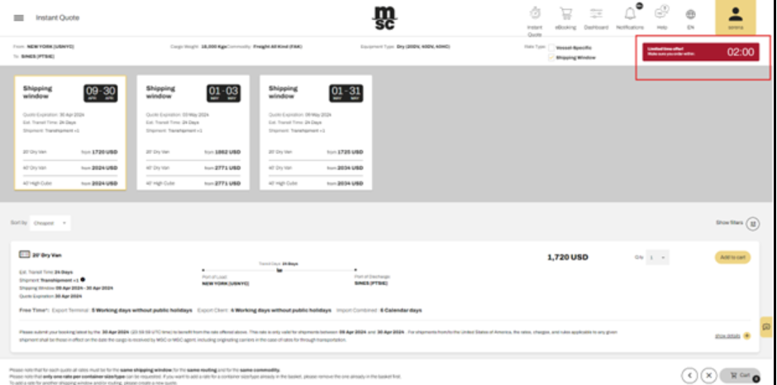Image resolution: width=777 pixels, height=385 pixels.
Task: Expand show details link
Action: 727,335
